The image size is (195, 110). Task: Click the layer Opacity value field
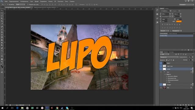pyautogui.click(x=190, y=57)
